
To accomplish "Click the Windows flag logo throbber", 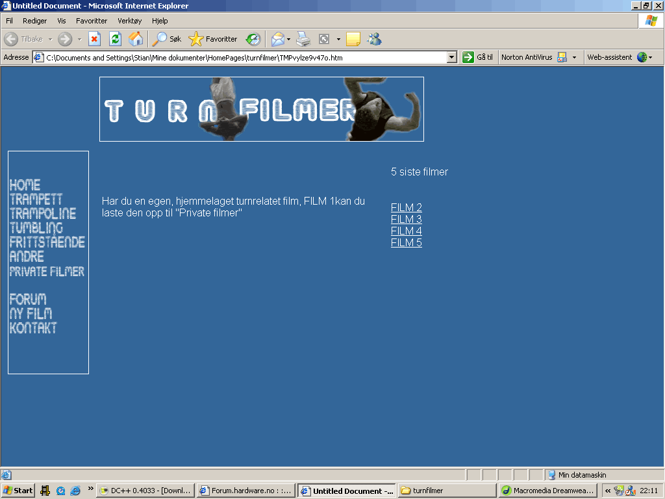I will [x=651, y=21].
